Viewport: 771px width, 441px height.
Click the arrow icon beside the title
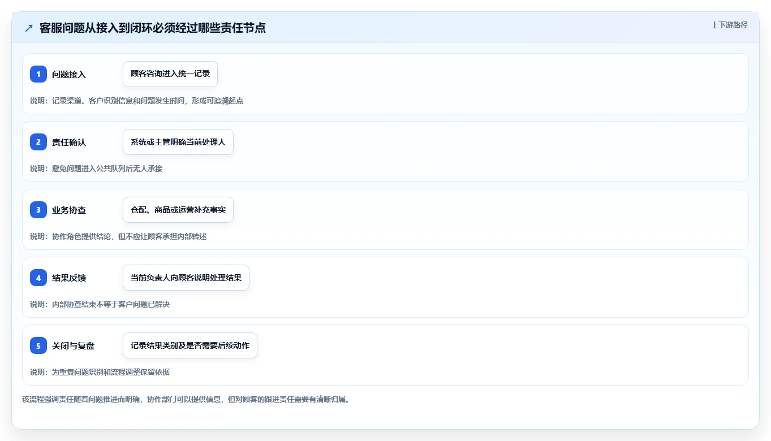29,28
